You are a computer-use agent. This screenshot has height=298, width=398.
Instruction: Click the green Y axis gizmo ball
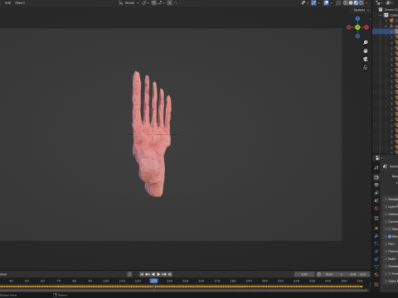point(357,27)
